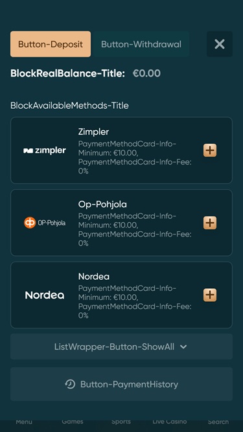Open the Sports bottom navigation item
Viewport: 243px width, 432px height.
[121, 422]
